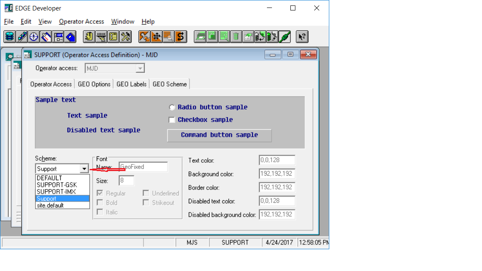
Task: Open the File menu
Action: (9, 21)
